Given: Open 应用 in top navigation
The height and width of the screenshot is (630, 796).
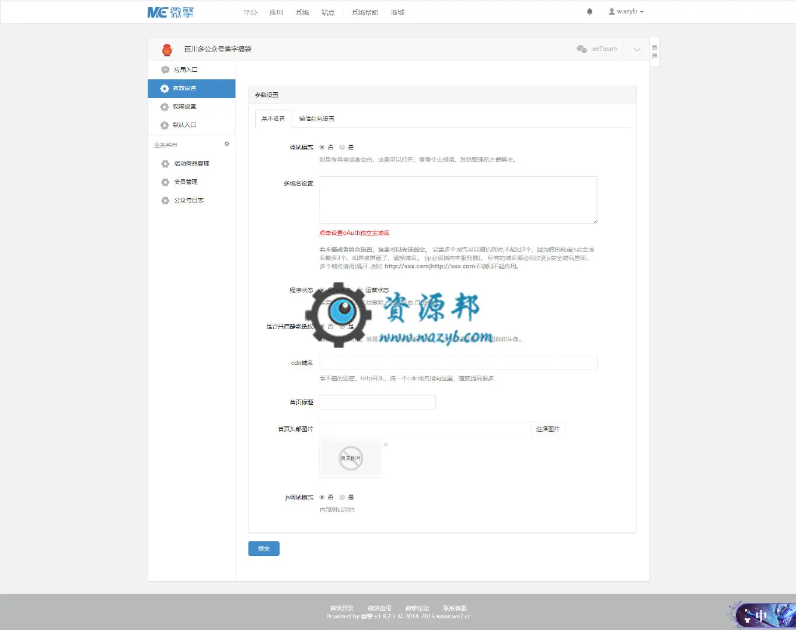Looking at the screenshot, I should 276,12.
